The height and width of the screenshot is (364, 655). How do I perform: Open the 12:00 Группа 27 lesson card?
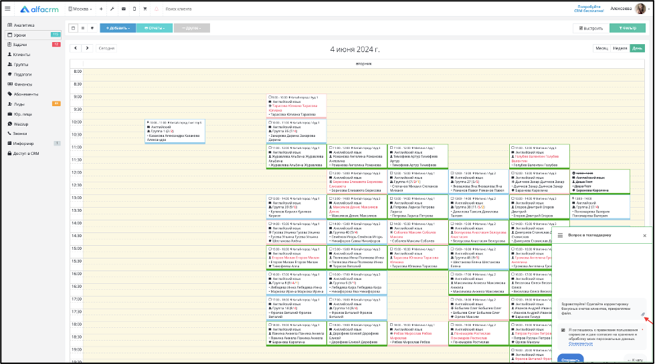tap(478, 182)
